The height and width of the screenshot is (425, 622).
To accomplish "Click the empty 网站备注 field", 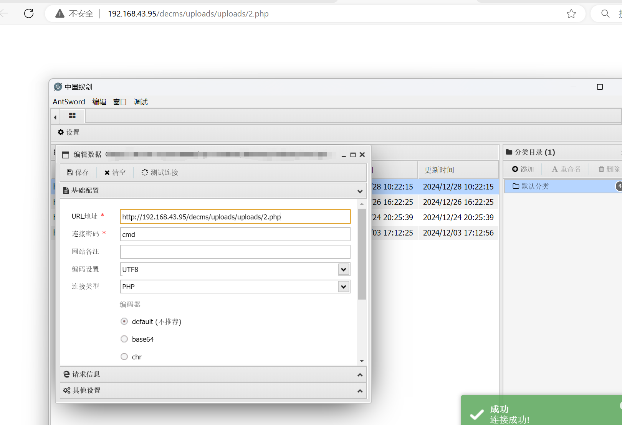I will (235, 252).
